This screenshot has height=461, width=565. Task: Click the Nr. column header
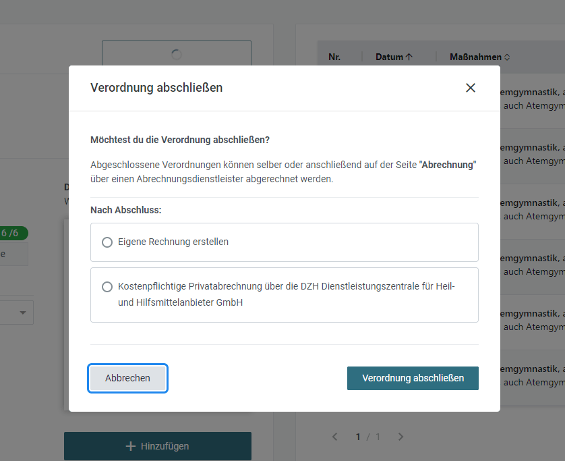(x=334, y=57)
